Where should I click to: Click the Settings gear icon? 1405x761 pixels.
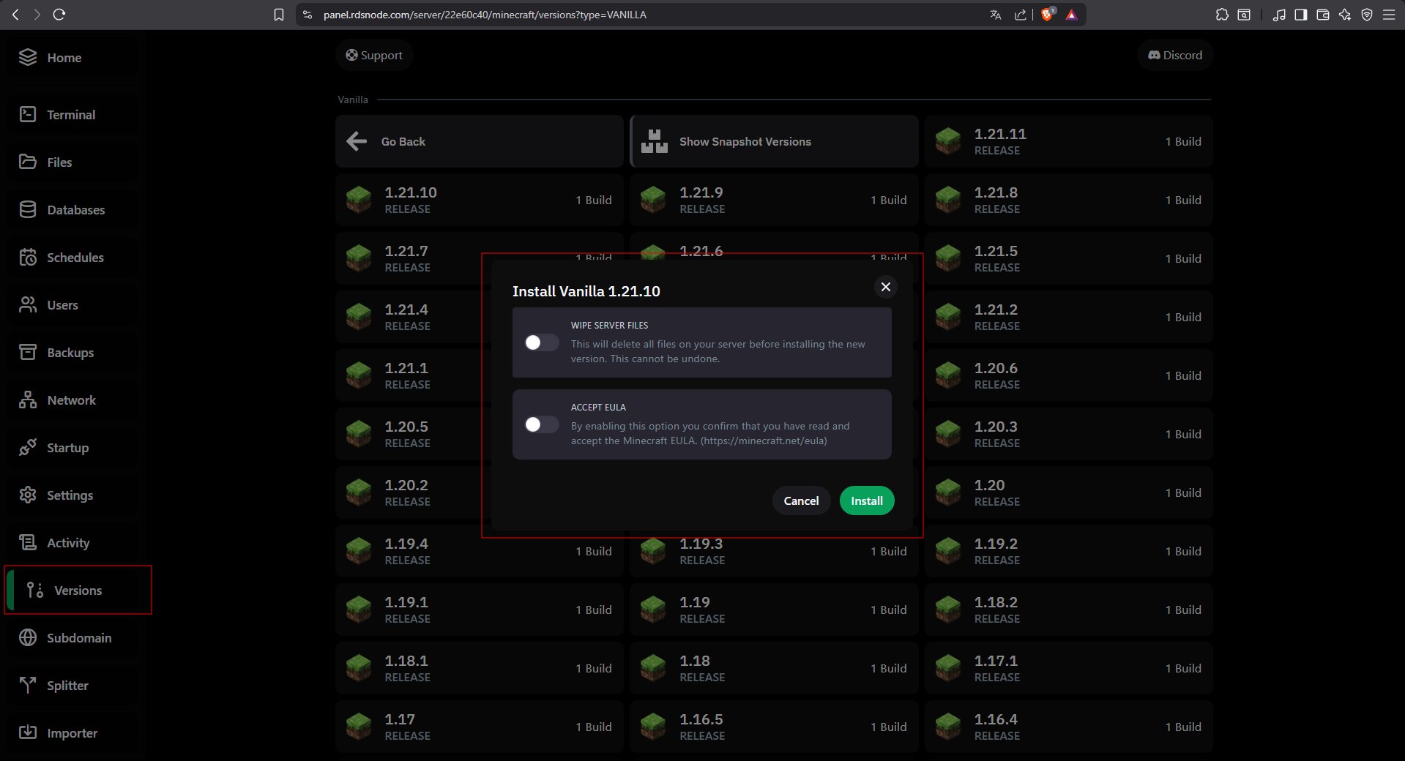tap(28, 495)
